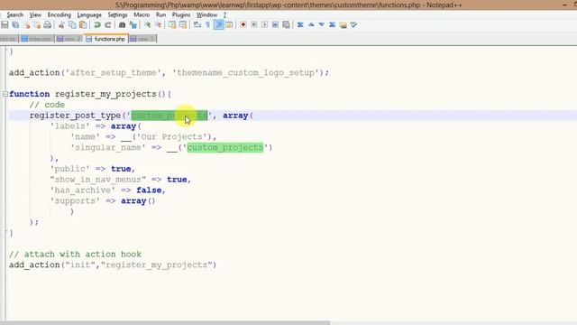Image resolution: width=577 pixels, height=325 pixels.
Task: Click the Replace toolbar icon
Action: pos(133,24)
